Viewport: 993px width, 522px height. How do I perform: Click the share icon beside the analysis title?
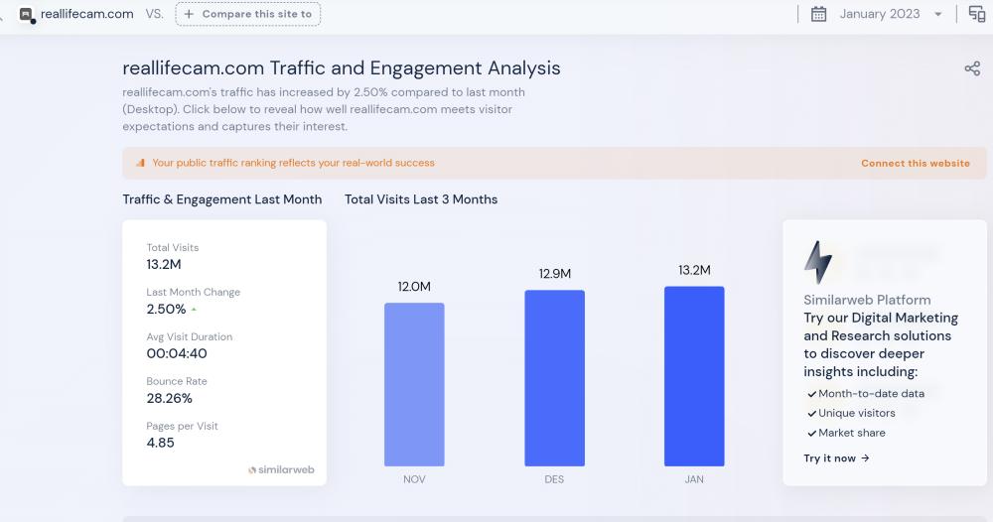coord(972,68)
